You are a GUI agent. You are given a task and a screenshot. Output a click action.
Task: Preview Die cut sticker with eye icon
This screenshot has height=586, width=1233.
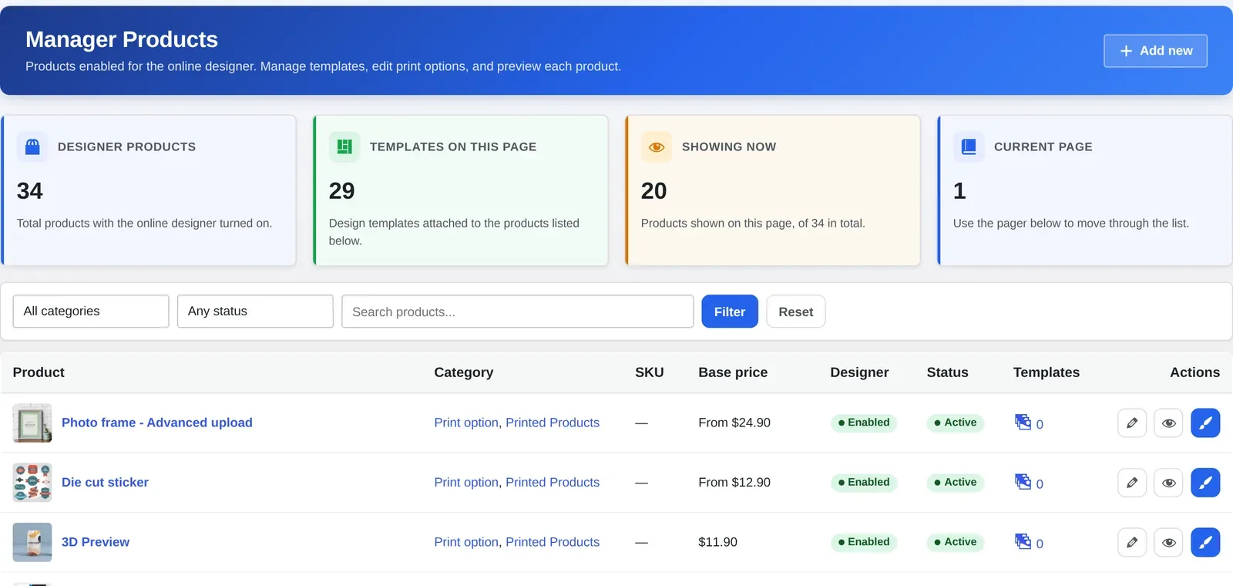[1168, 483]
